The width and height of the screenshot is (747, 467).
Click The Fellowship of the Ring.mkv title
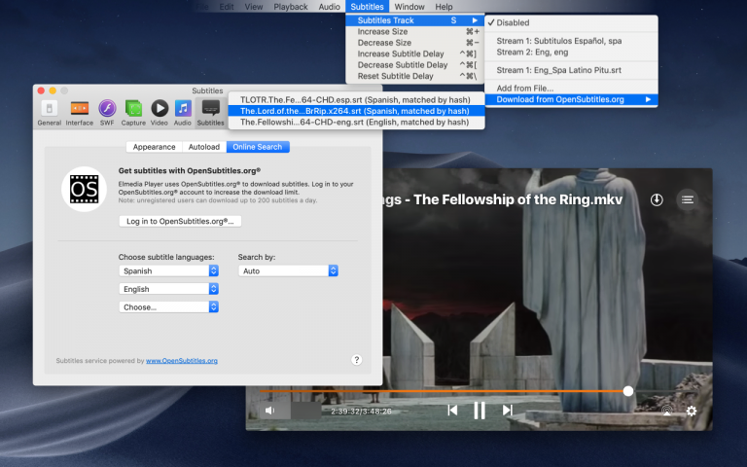[517, 199]
